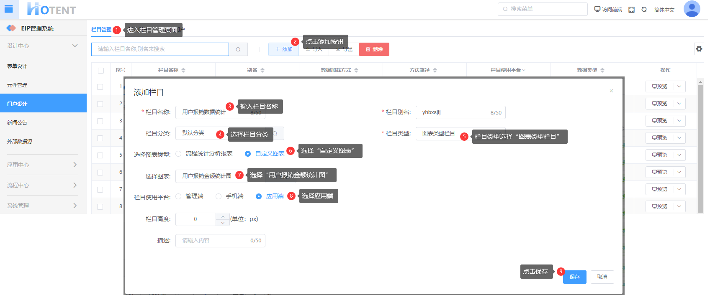
Task: Select the 流程统计分析报表 radio option
Action: point(179,154)
